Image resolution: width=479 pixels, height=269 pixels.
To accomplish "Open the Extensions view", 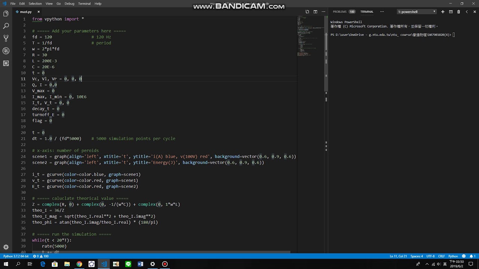I will coord(6,63).
